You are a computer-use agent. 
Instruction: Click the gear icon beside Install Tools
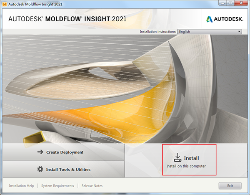pyautogui.click(x=40, y=169)
